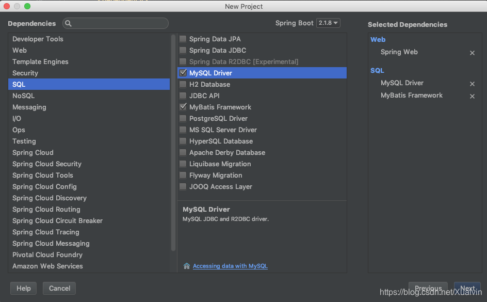Image resolution: width=487 pixels, height=302 pixels.
Task: Enable the PostgreSQL Driver checkbox
Action: [x=183, y=118]
